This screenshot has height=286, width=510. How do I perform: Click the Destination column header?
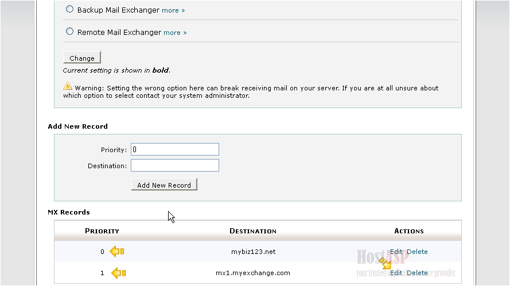(253, 231)
